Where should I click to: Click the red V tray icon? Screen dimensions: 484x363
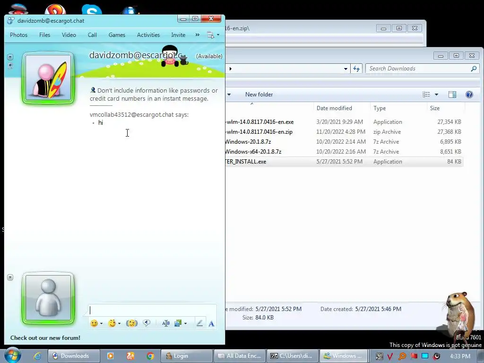coord(390,356)
